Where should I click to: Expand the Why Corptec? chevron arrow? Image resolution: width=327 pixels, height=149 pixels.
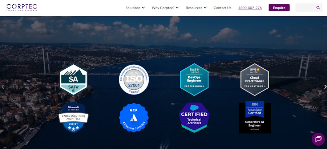177,8
